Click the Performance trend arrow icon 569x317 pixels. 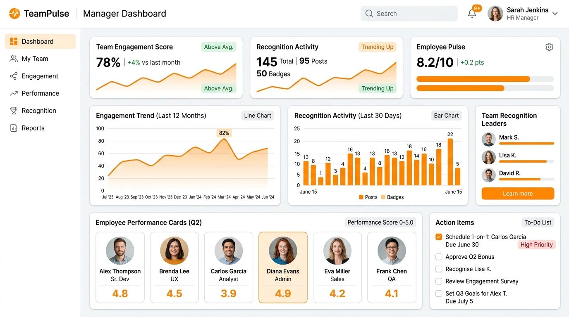pos(14,93)
